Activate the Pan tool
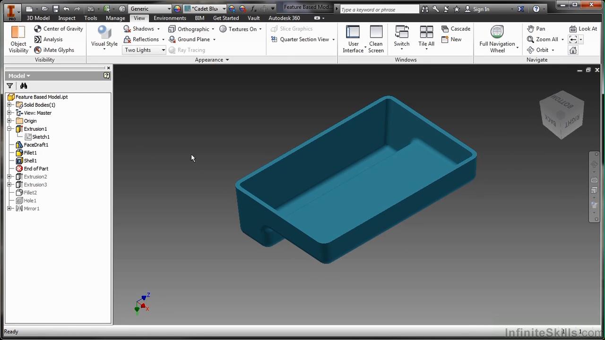The image size is (605, 340). click(536, 29)
